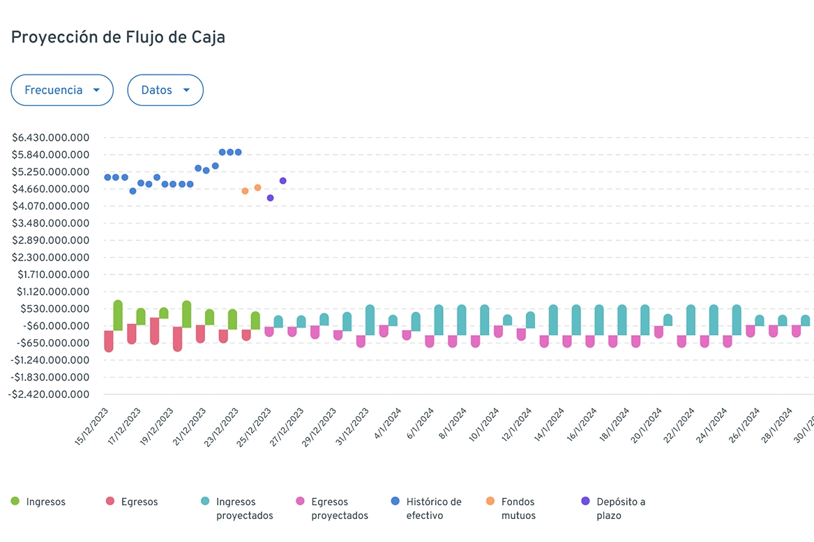
Task: Click the Histórico de efectivo blue legend dot
Action: [395, 502]
